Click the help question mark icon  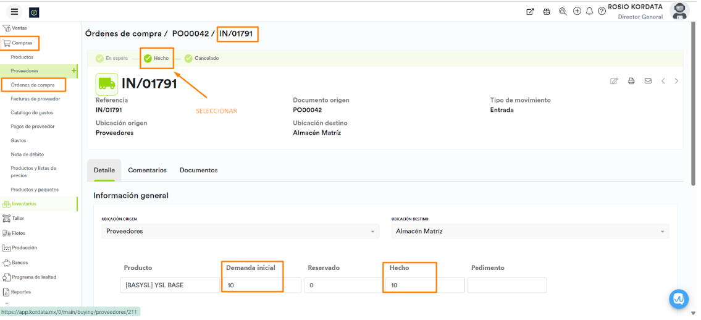click(x=602, y=11)
